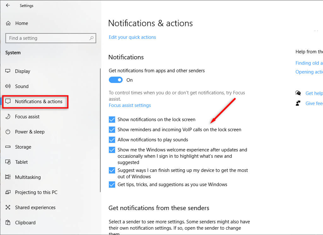Image resolution: width=323 pixels, height=235 pixels.
Task: Click the Sound speaker icon
Action: pos(8,86)
